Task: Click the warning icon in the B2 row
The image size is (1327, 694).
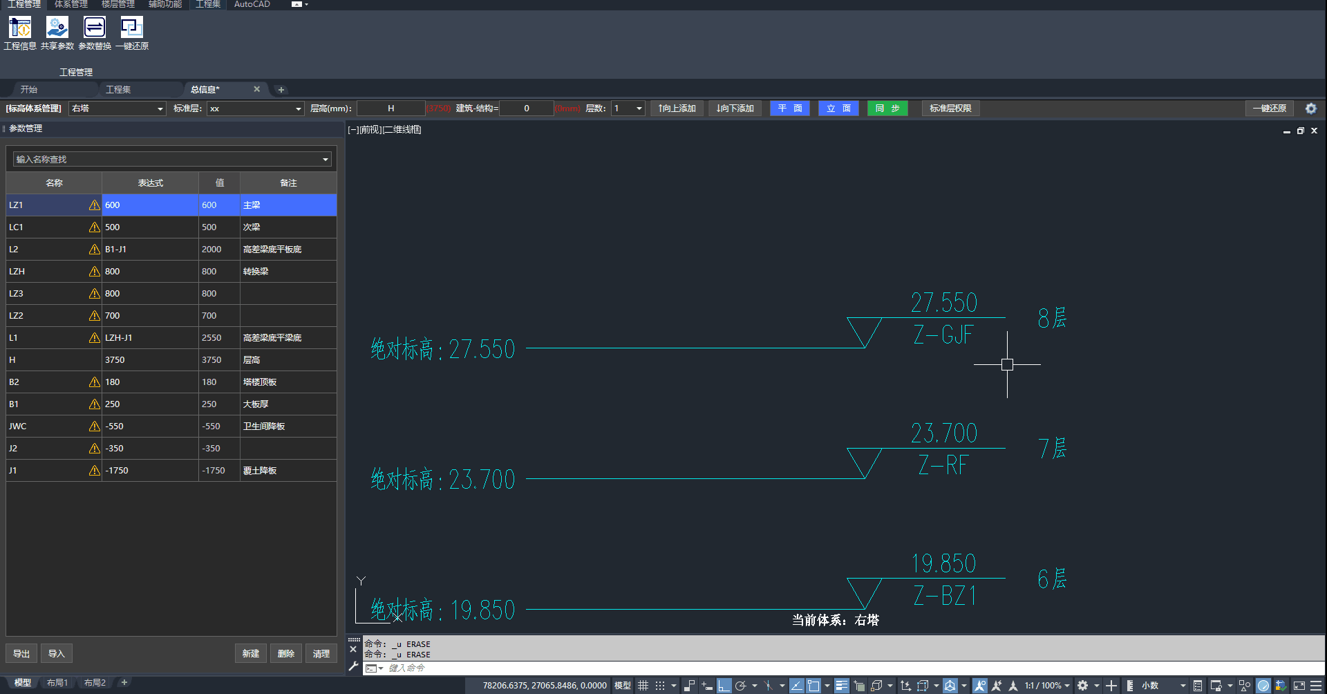Action: [x=95, y=382]
